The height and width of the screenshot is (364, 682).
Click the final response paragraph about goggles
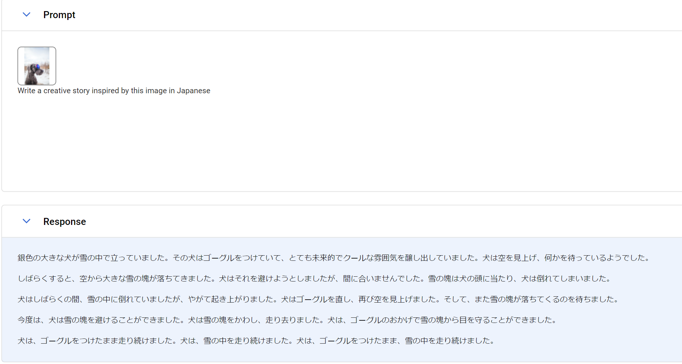[255, 340]
